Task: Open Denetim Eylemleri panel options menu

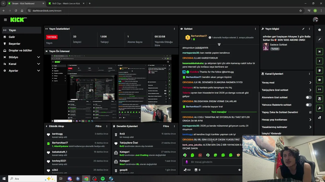Action: point(174,126)
